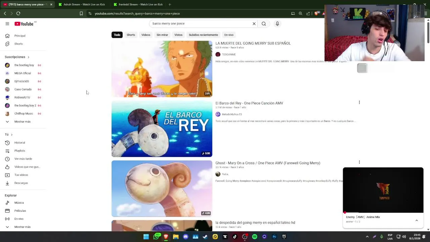Viewport: 430px width, 242px height.
Task: Open TikTok from the taskbar
Action: coord(235,237)
